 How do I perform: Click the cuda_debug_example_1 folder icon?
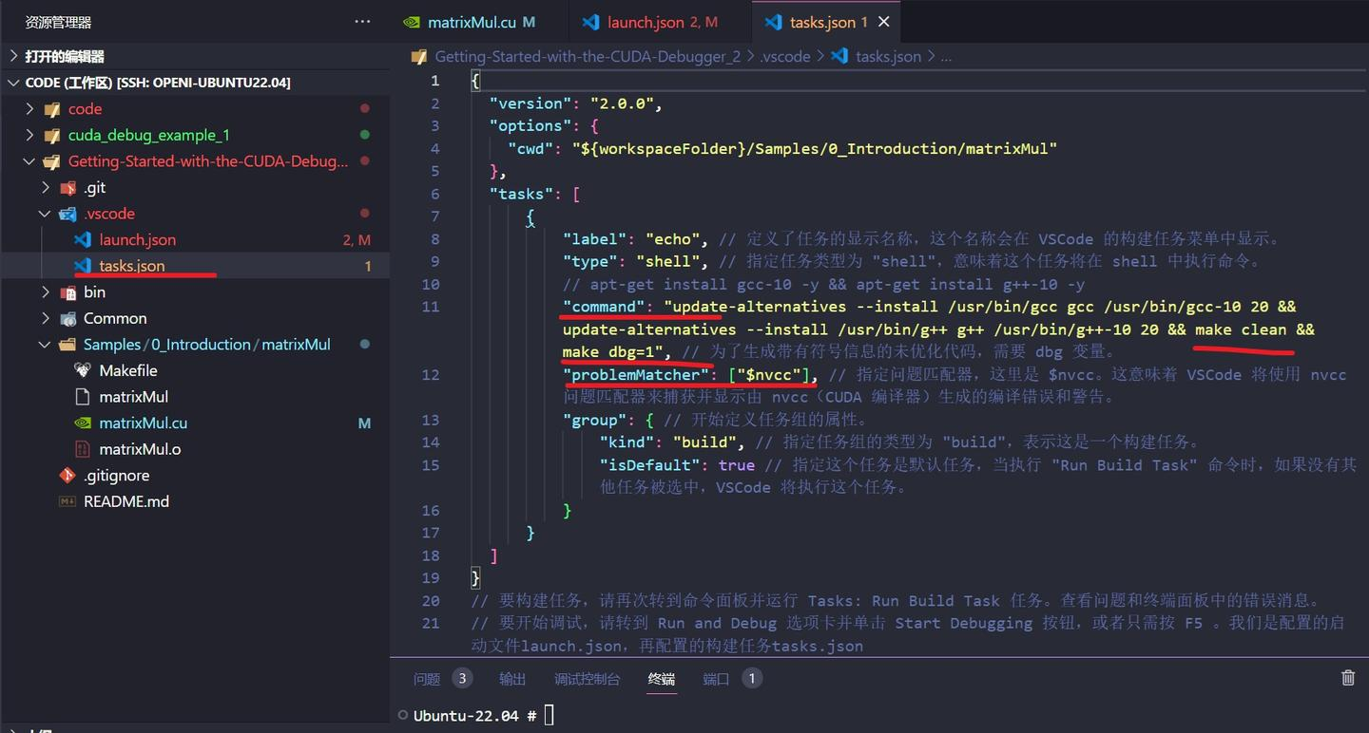pos(52,135)
